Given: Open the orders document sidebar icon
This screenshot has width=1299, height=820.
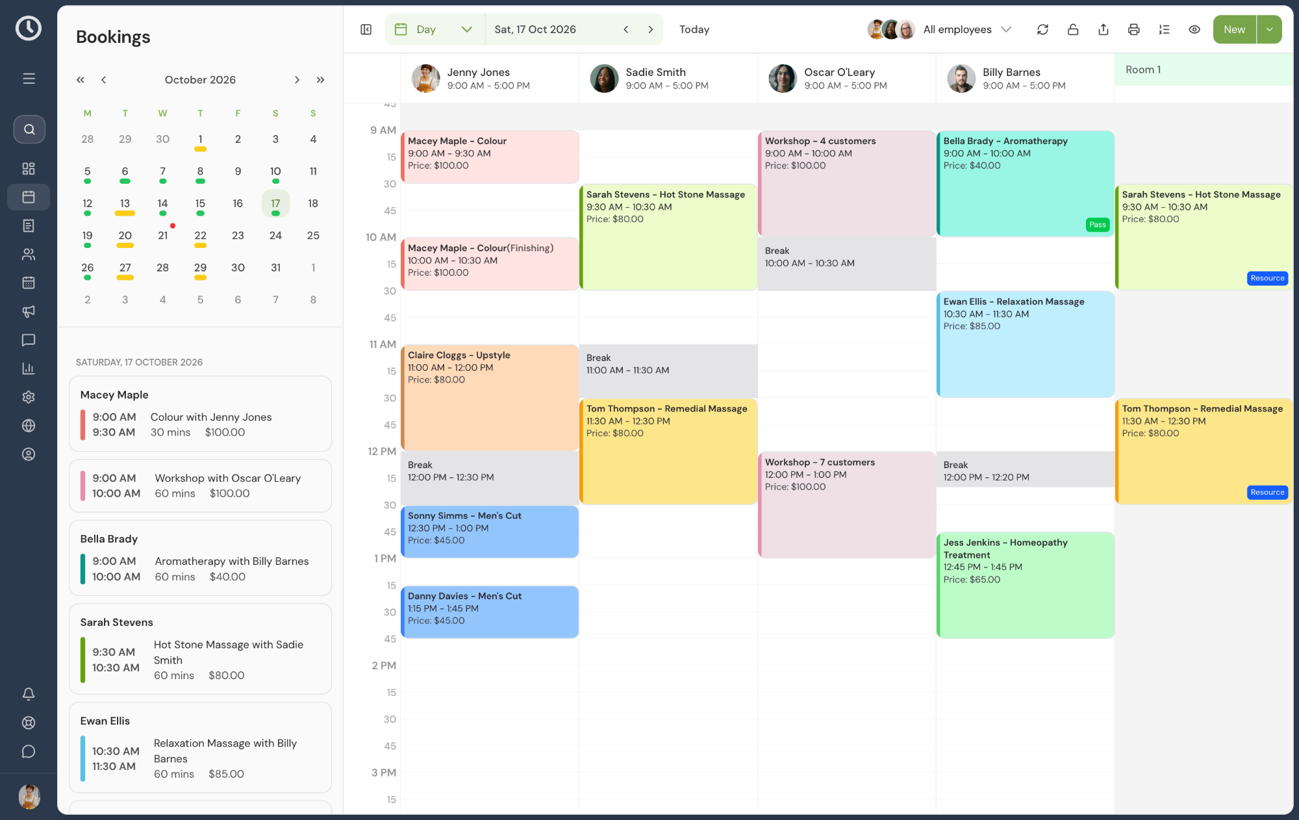Looking at the screenshot, I should [x=29, y=226].
